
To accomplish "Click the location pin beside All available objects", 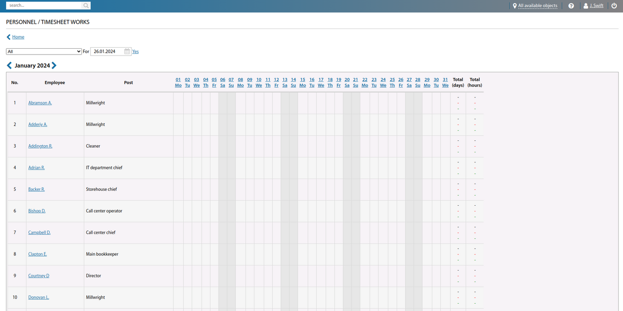I will pyautogui.click(x=514, y=6).
